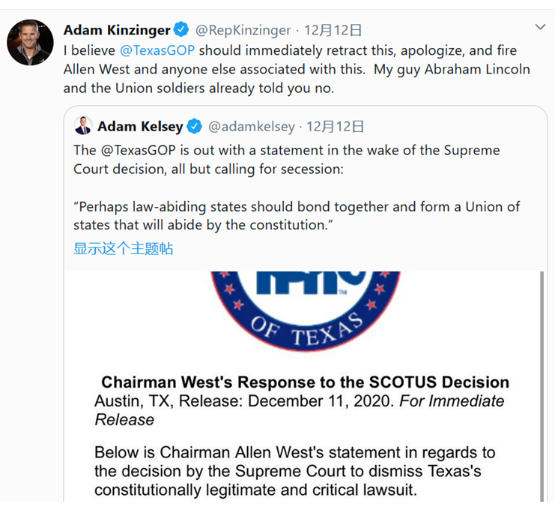Screen dimensions: 555x513
Task: Open the Adam Kelsey display name link
Action: 140,126
